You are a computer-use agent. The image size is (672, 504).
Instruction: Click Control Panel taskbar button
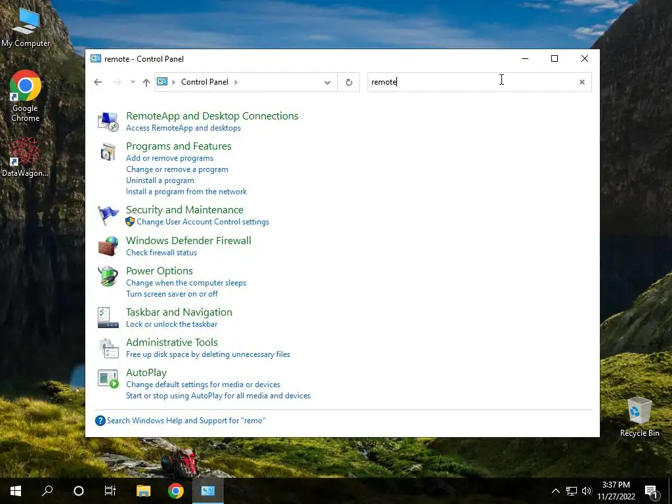tap(208, 491)
